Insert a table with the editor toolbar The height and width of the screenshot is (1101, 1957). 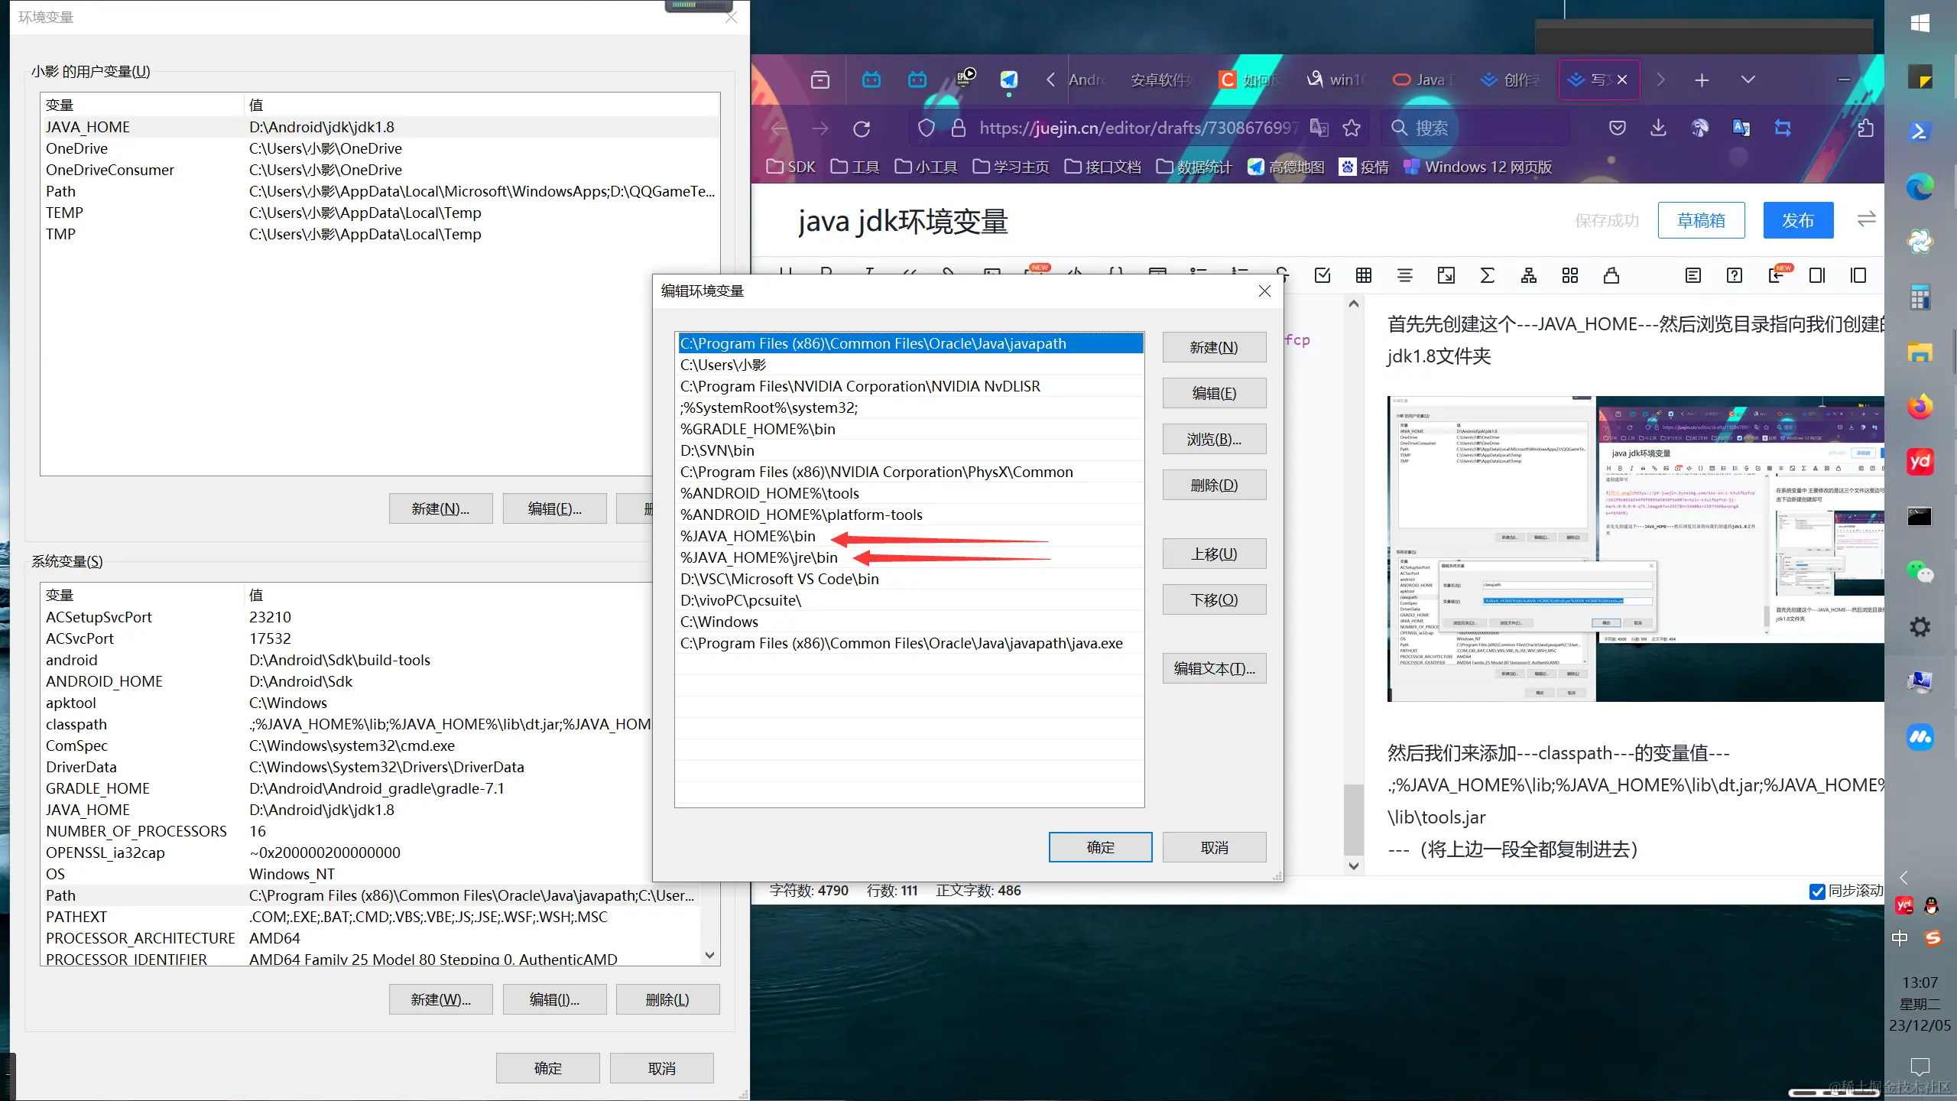point(1364,275)
